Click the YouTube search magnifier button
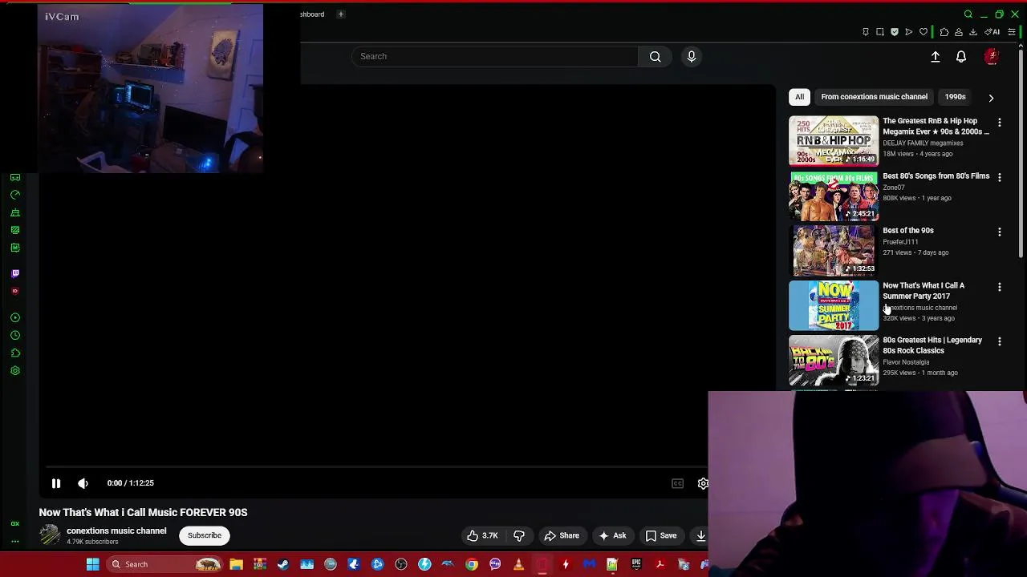This screenshot has height=577, width=1027. [x=656, y=56]
